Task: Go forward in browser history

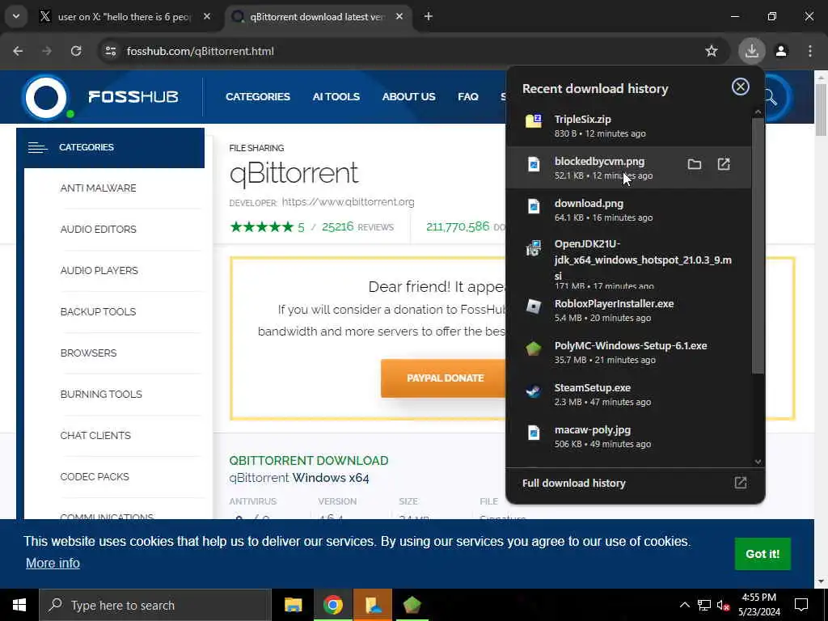Action: click(47, 51)
